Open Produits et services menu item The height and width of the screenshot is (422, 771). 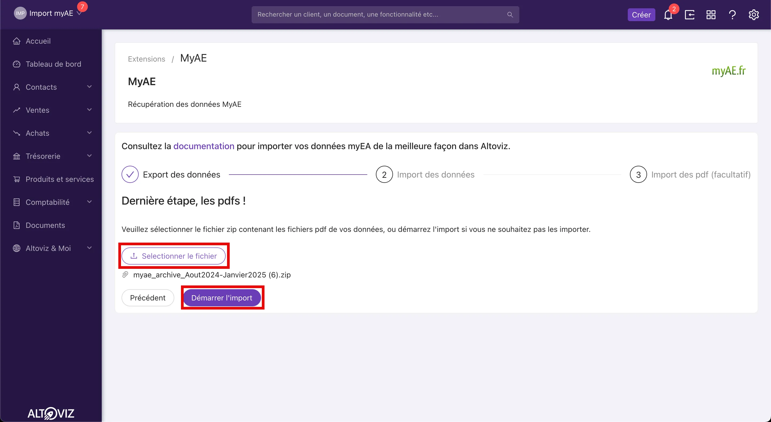click(x=59, y=179)
